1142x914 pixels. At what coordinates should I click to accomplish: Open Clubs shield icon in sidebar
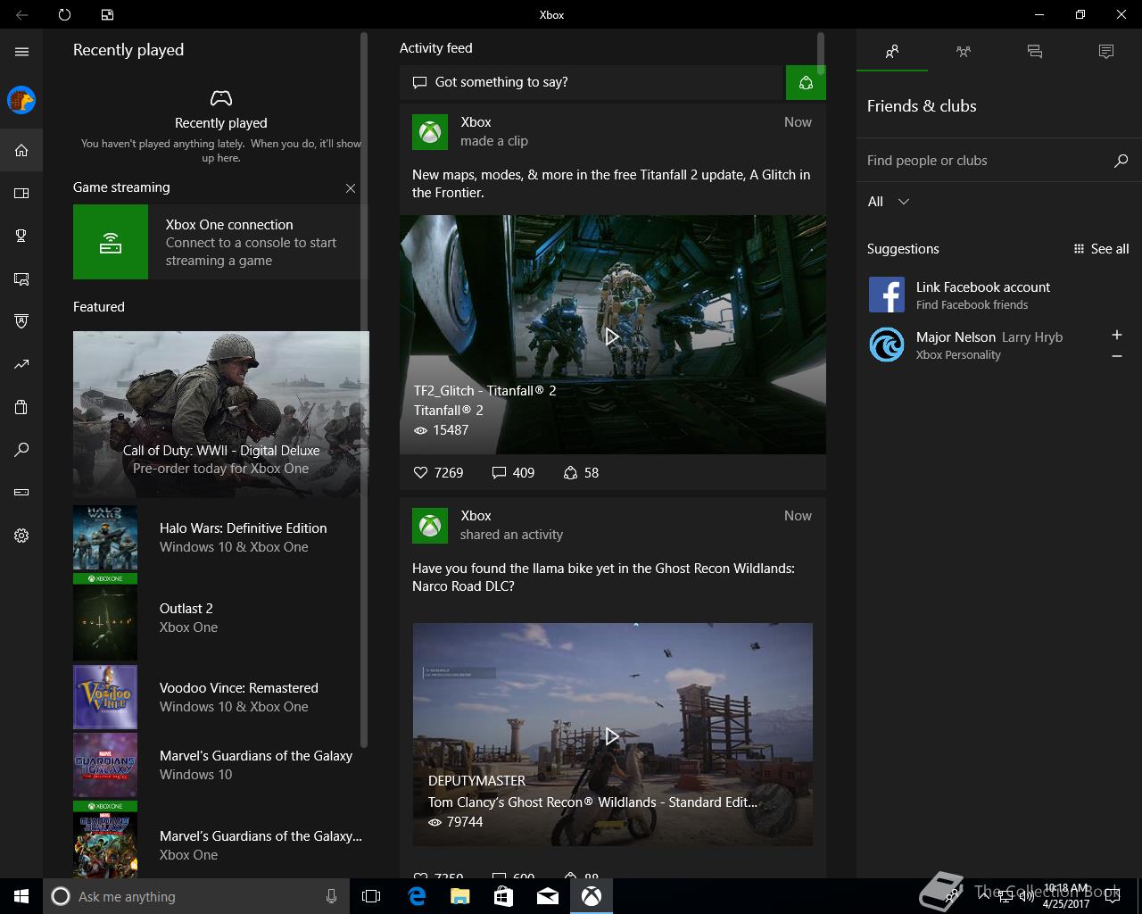[21, 321]
